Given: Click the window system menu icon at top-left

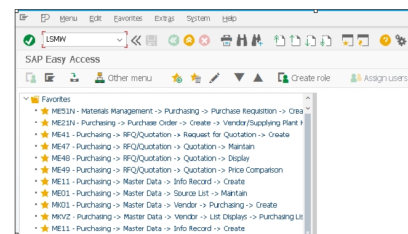Looking at the screenshot, I should pyautogui.click(x=23, y=18).
